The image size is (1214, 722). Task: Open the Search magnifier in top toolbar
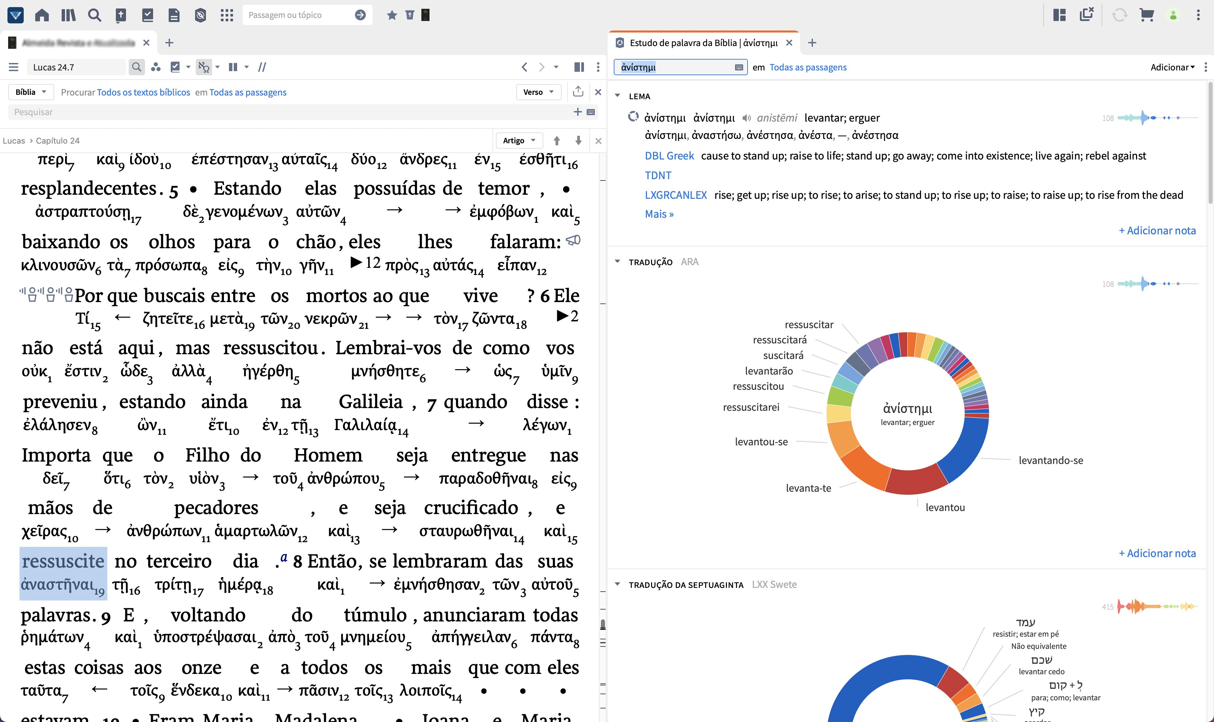[95, 15]
